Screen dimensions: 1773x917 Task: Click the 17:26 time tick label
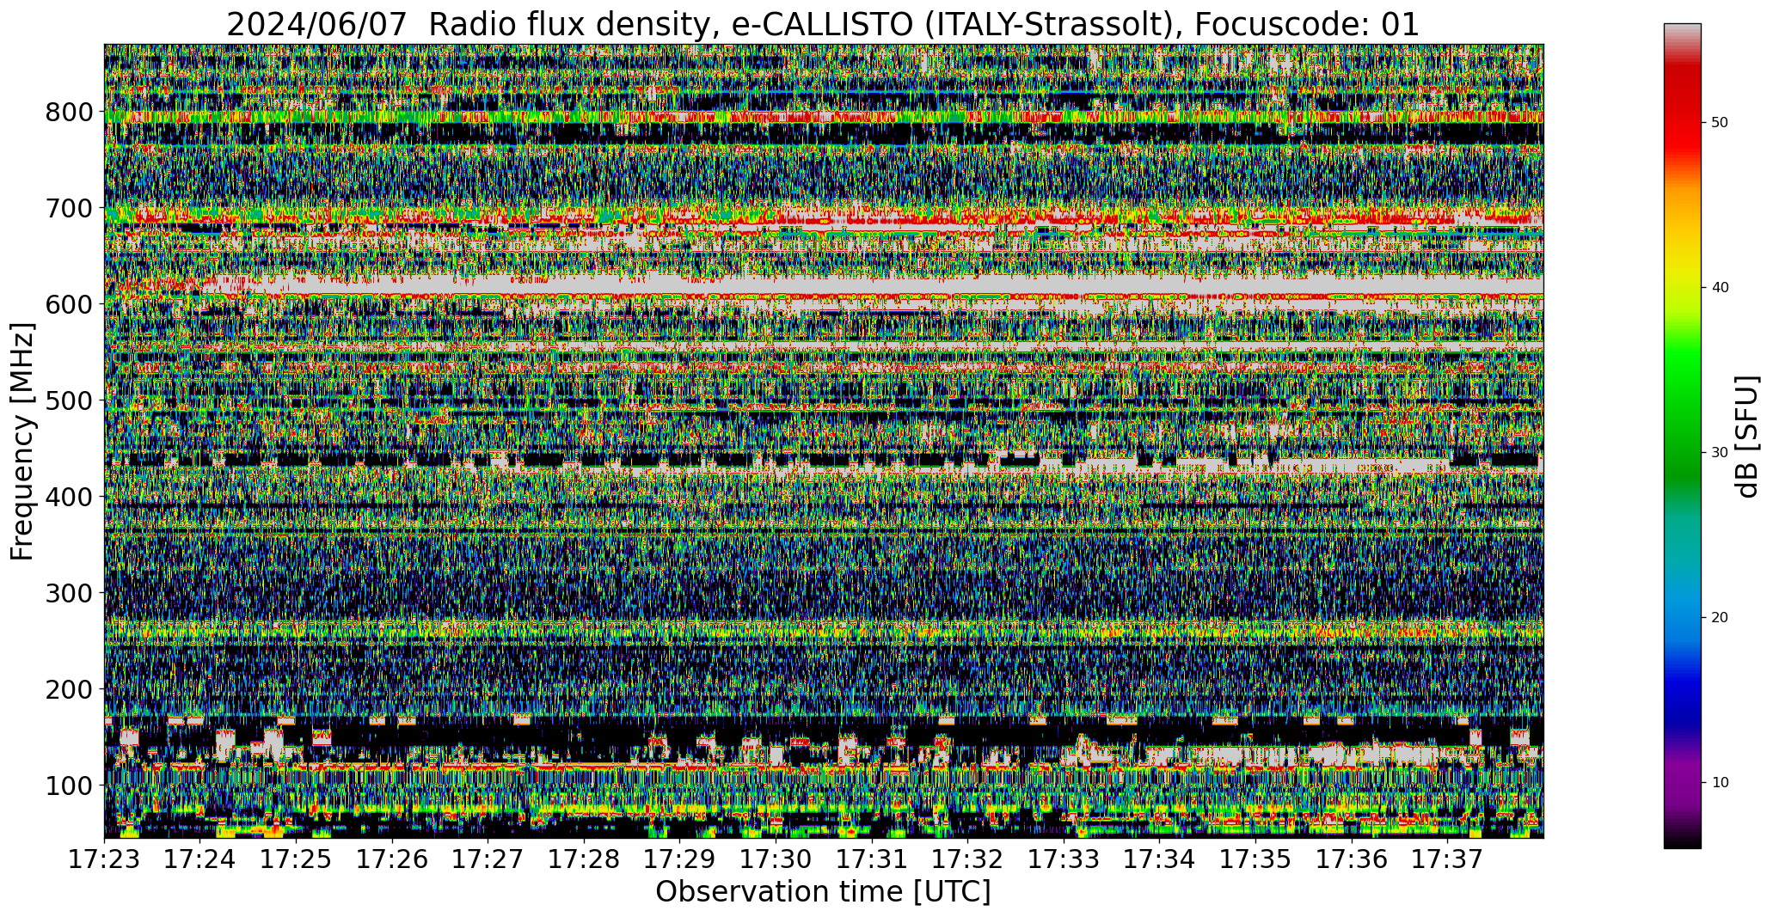coord(392,859)
